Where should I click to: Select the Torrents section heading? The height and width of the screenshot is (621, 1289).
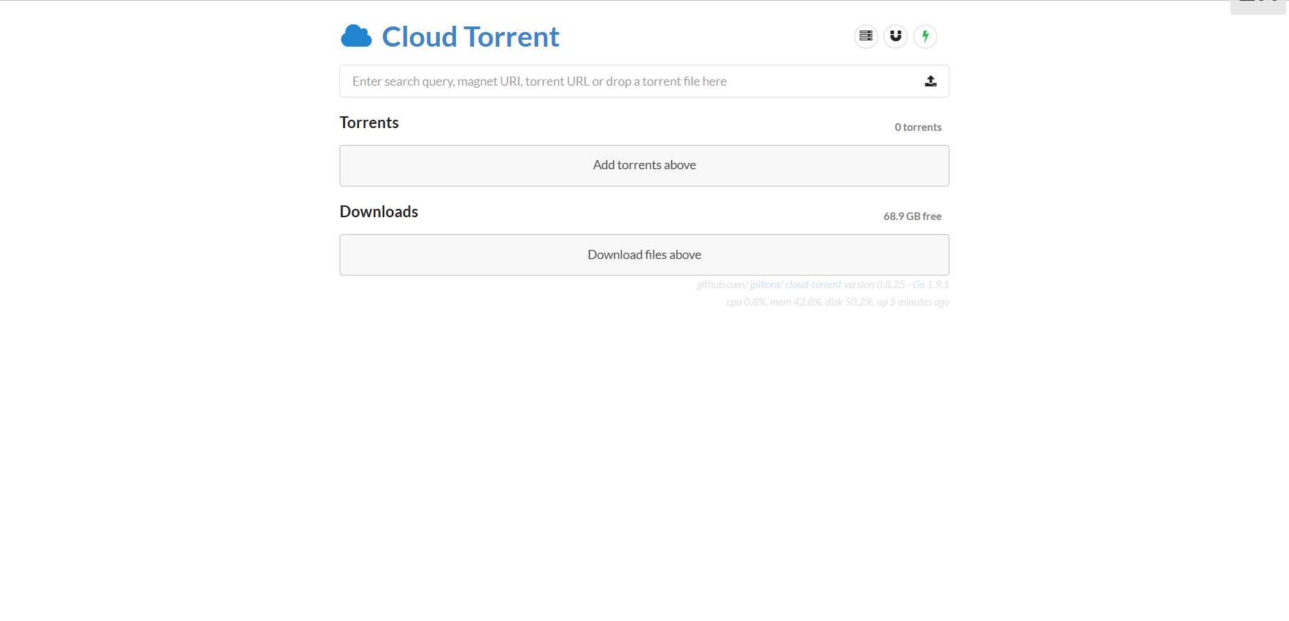369,123
